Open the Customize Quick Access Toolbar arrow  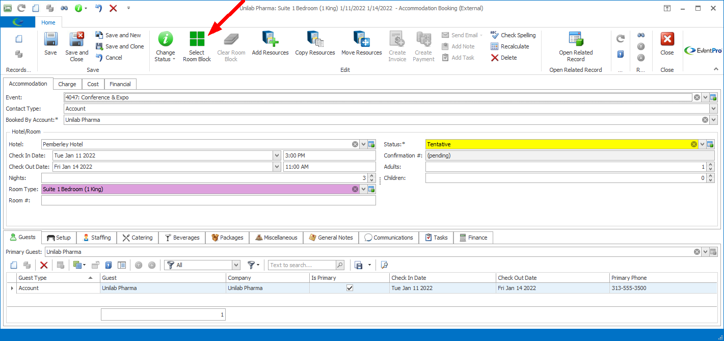[x=128, y=8]
